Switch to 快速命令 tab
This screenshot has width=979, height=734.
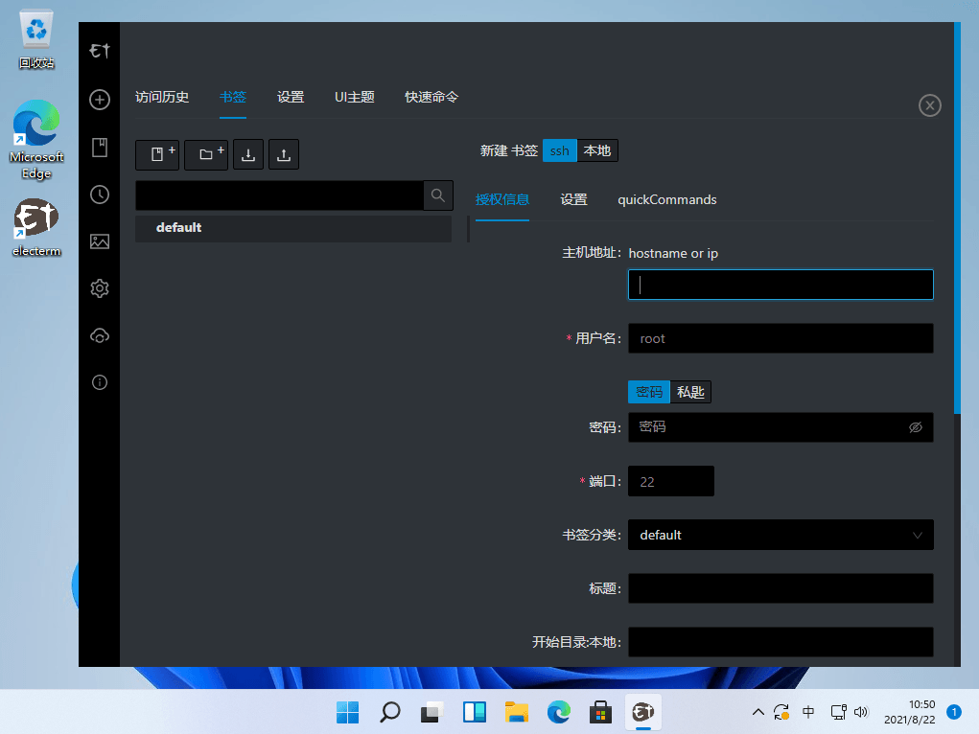pyautogui.click(x=431, y=98)
